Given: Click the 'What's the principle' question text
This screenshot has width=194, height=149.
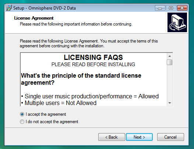Looking at the screenshot, I should 81,79.
